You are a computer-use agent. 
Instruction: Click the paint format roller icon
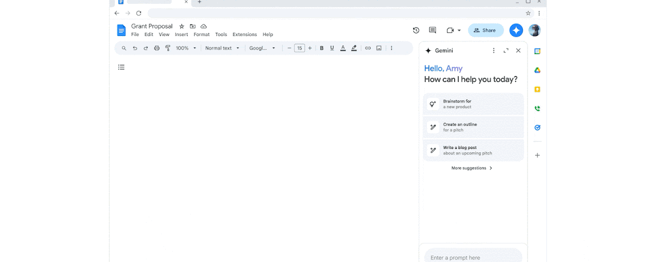[168, 48]
